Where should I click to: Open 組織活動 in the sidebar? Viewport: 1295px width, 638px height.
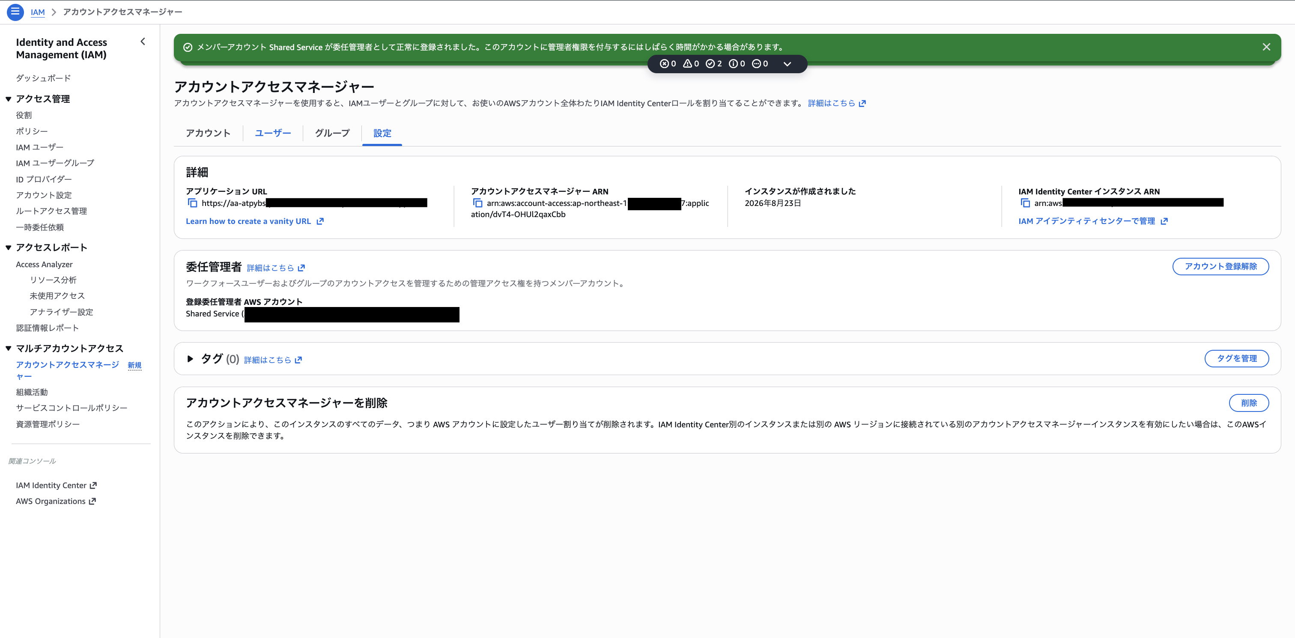[x=32, y=392]
